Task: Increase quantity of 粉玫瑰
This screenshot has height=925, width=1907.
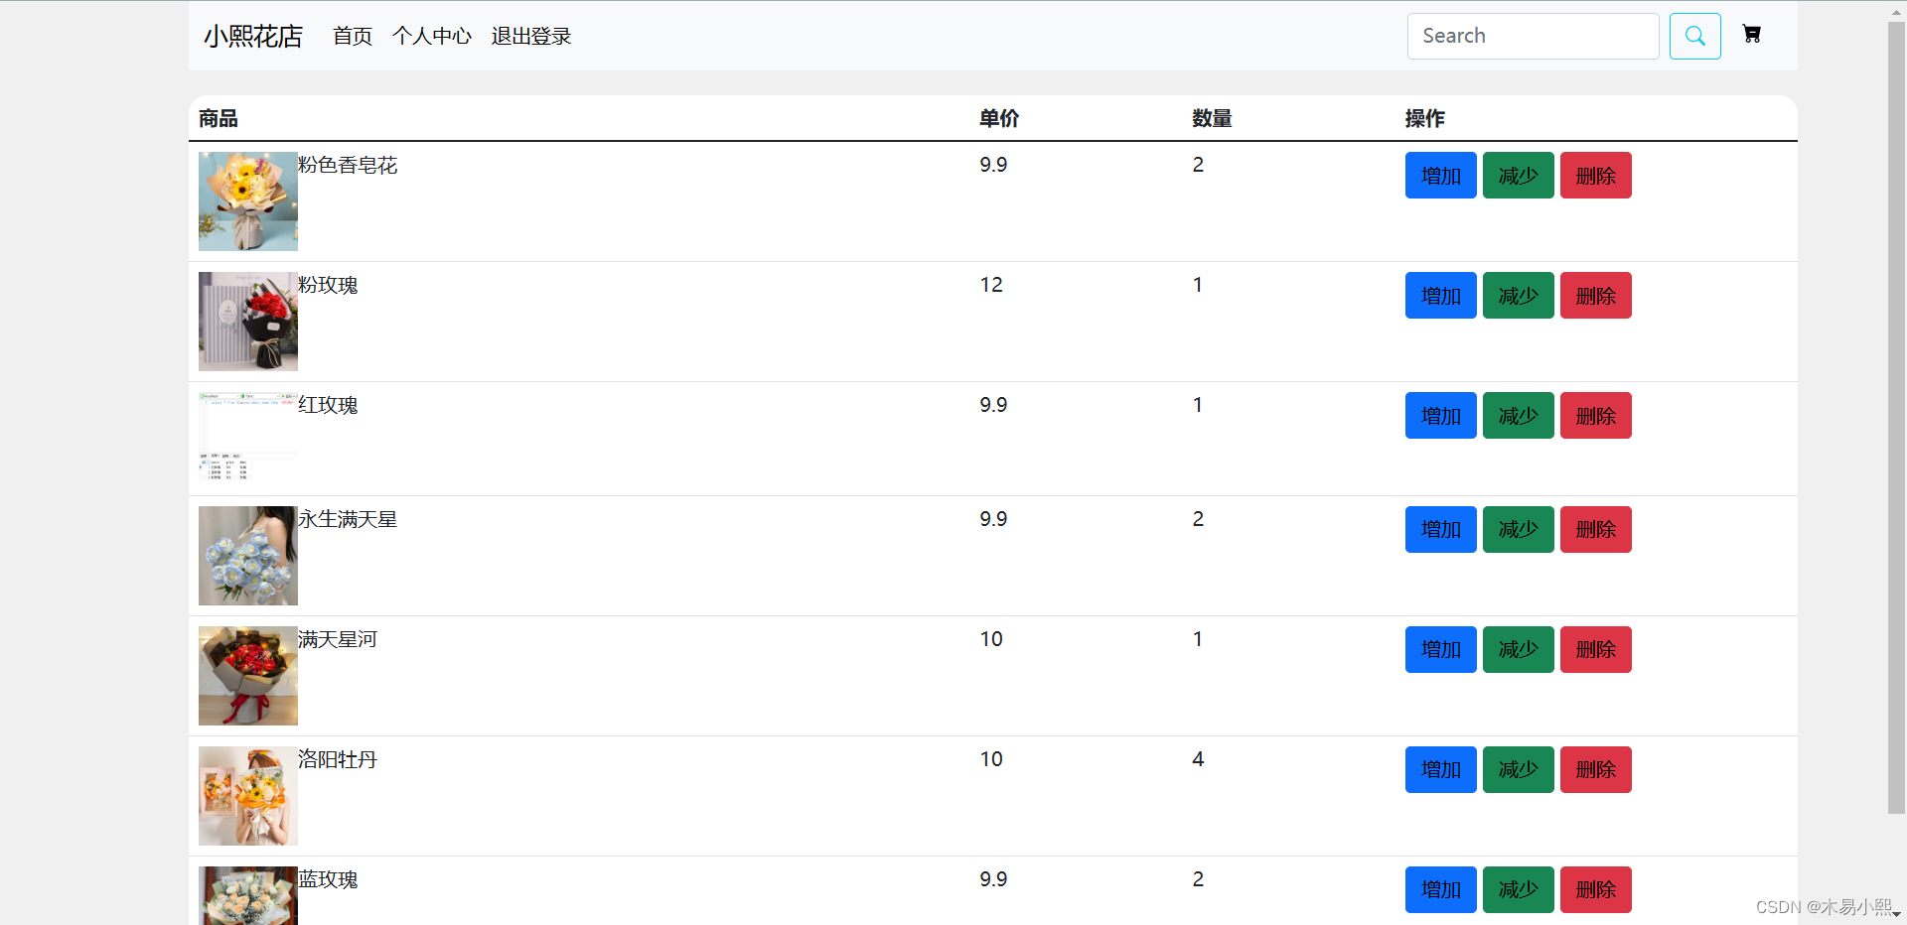Action: [x=1440, y=296]
